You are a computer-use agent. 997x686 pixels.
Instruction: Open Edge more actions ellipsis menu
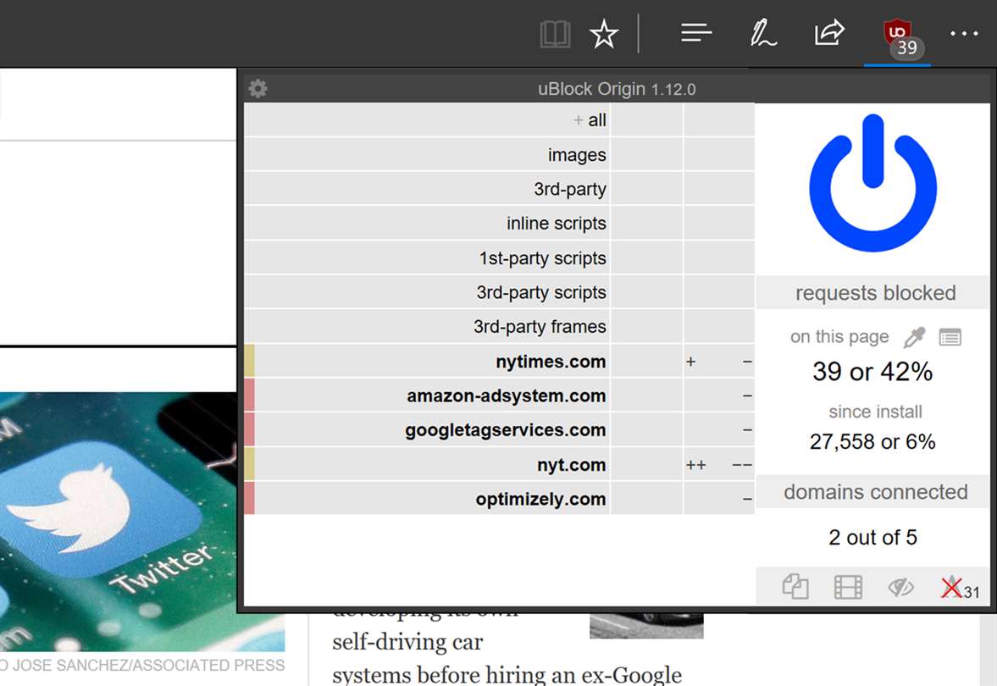964,34
